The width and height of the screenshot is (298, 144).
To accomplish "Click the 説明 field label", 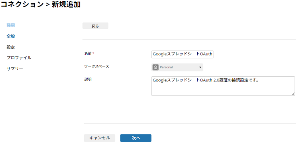I will (88, 79).
